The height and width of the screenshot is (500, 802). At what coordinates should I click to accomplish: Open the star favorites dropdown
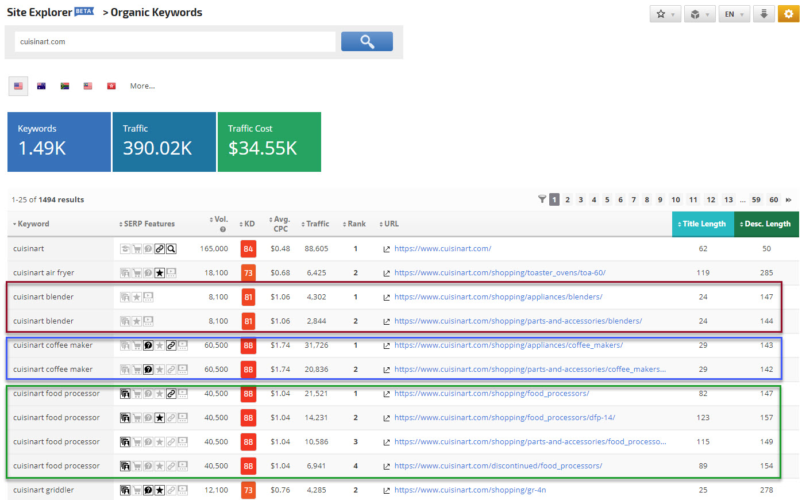coord(665,14)
